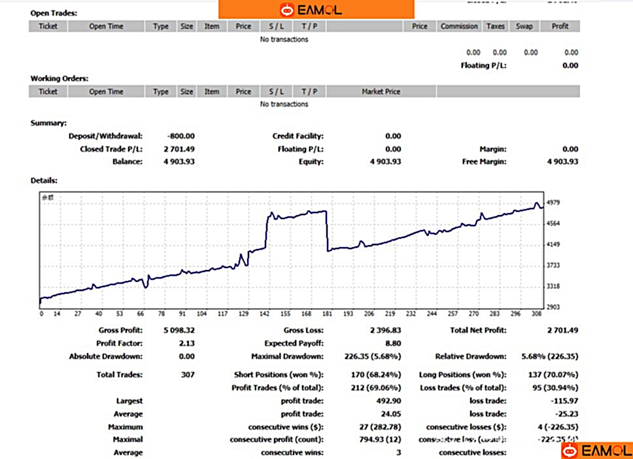Select the Ticket header in Working Orders
Viewport: 633px width, 459px height.
(48, 92)
